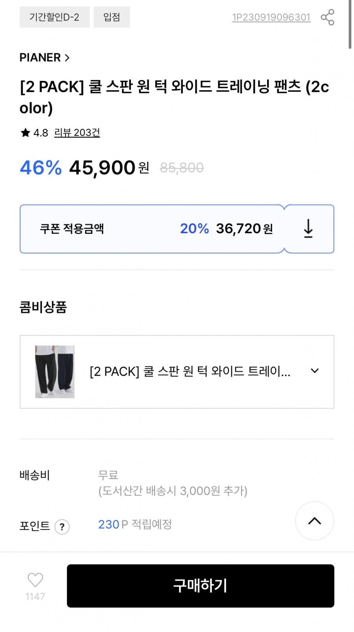The height and width of the screenshot is (632, 354).
Task: Click the chevron next to PIANER
Action: (67, 58)
